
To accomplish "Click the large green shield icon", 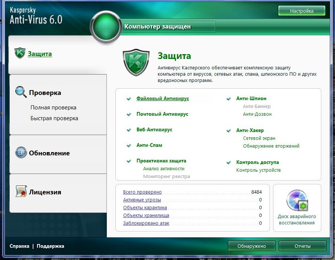I will [136, 62].
